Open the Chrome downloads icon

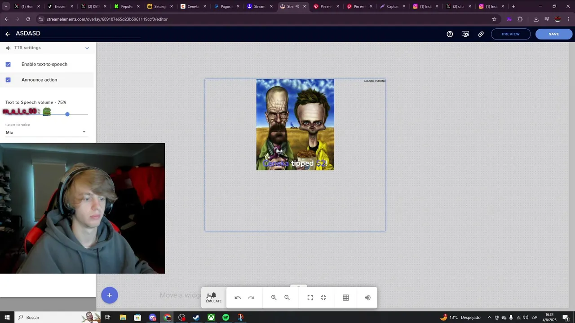[x=536, y=19]
